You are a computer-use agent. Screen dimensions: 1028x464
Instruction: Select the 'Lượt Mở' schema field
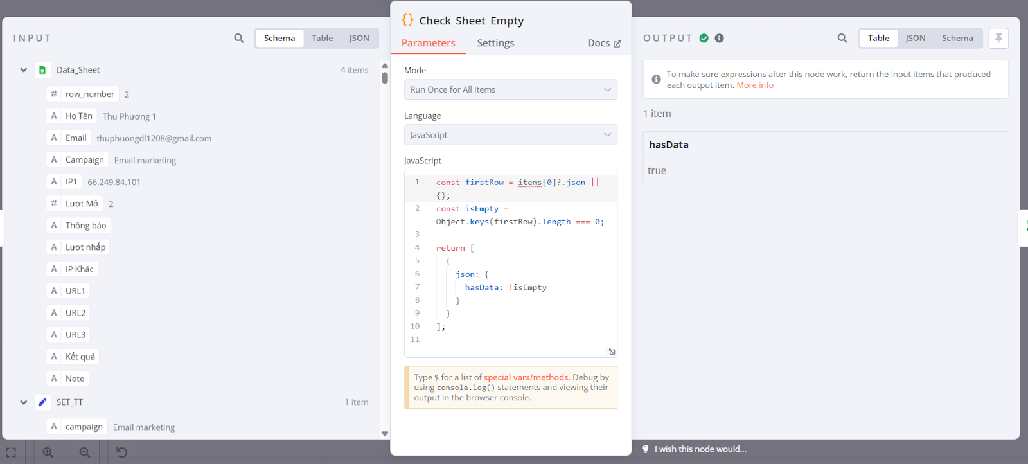tap(75, 203)
